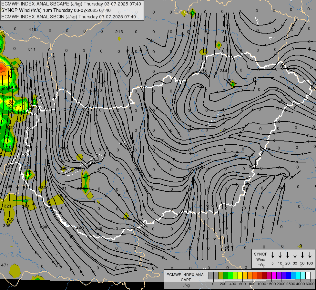
Task: Click the 1000 tick label on CAPE scale
Action: [262, 284]
